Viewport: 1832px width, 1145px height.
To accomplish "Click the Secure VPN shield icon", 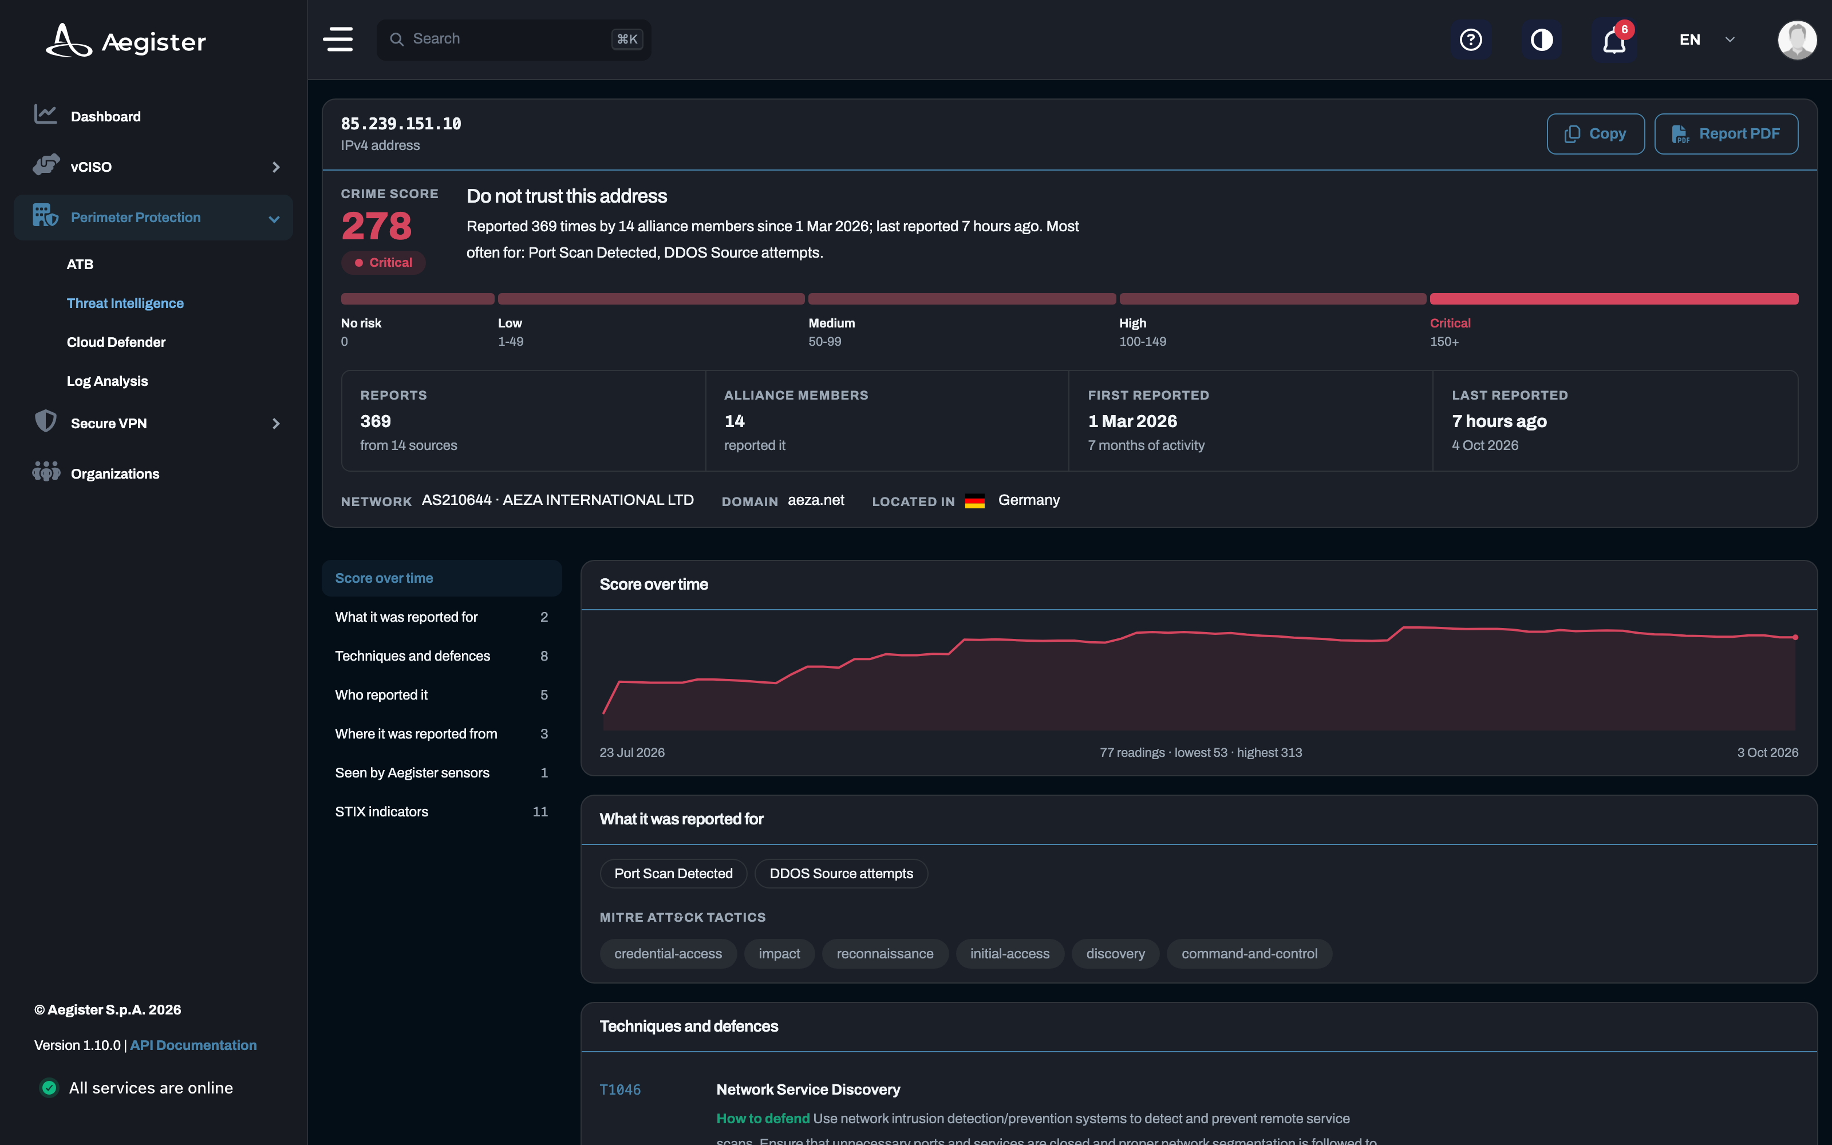I will point(45,421).
